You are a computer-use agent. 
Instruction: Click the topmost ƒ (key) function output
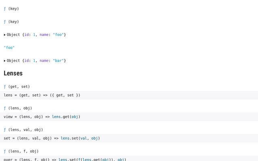(x=11, y=9)
